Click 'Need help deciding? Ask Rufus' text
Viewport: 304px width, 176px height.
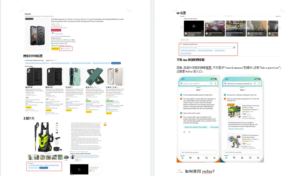point(35,61)
